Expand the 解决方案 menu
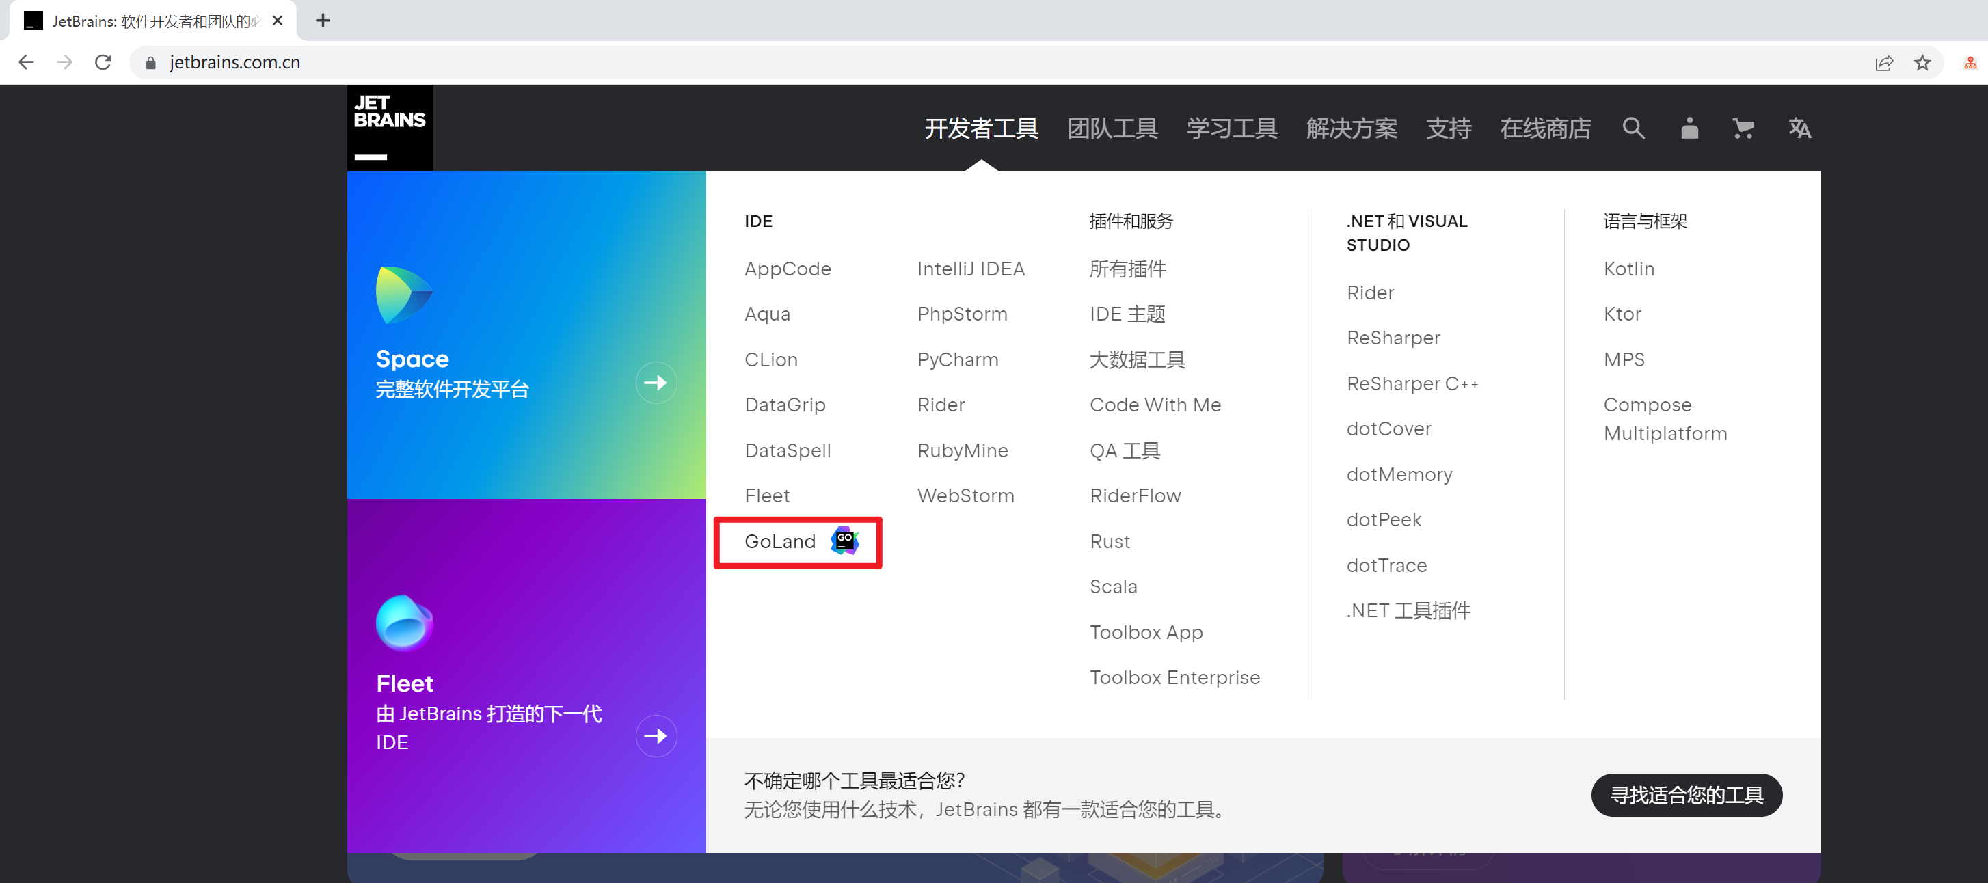This screenshot has width=1988, height=883. click(1352, 128)
